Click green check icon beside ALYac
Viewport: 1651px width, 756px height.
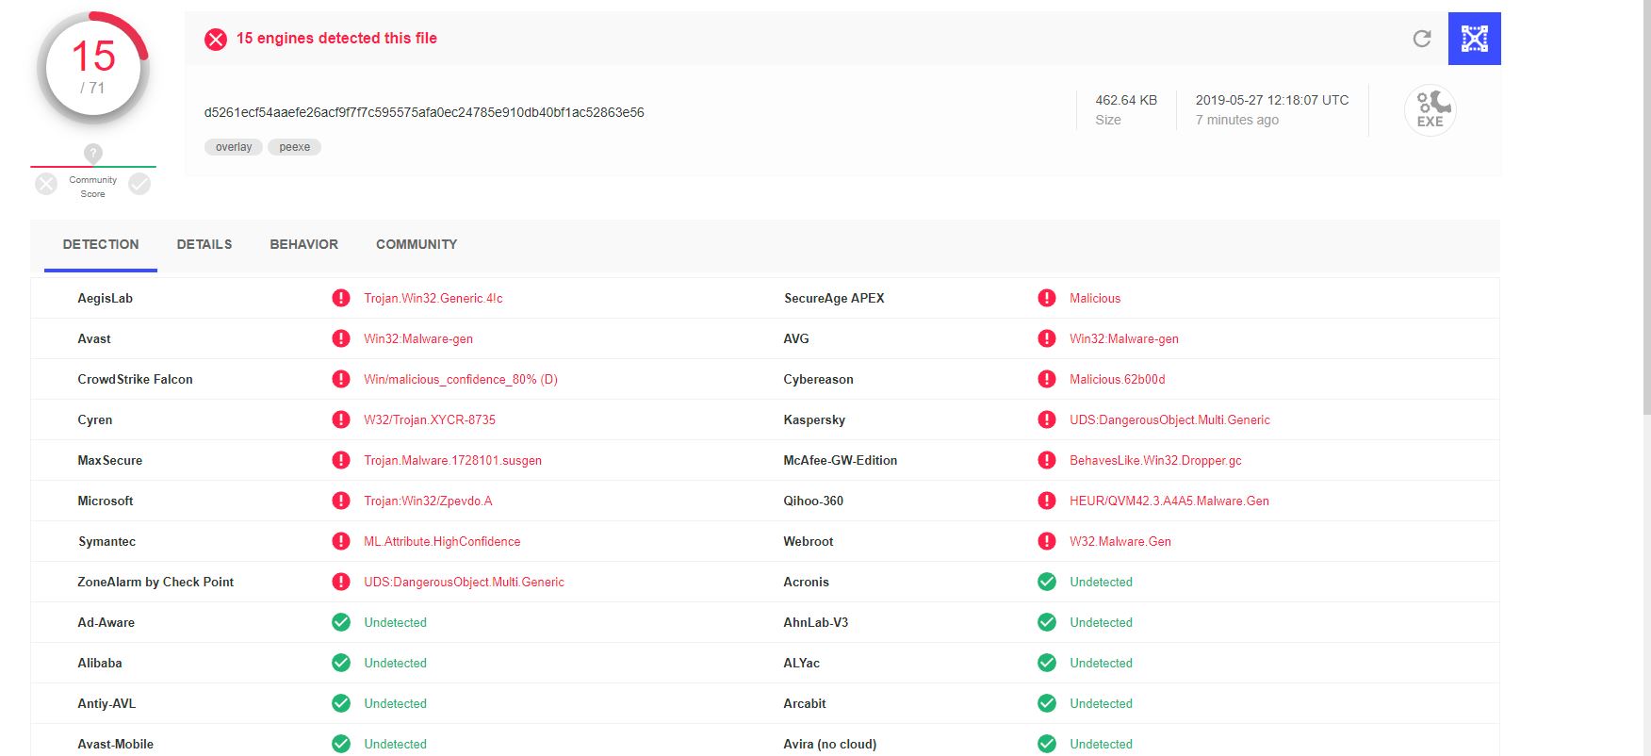[1047, 663]
